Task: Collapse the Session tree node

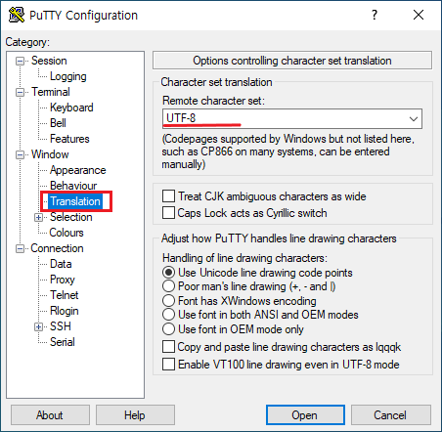Action: (x=21, y=61)
